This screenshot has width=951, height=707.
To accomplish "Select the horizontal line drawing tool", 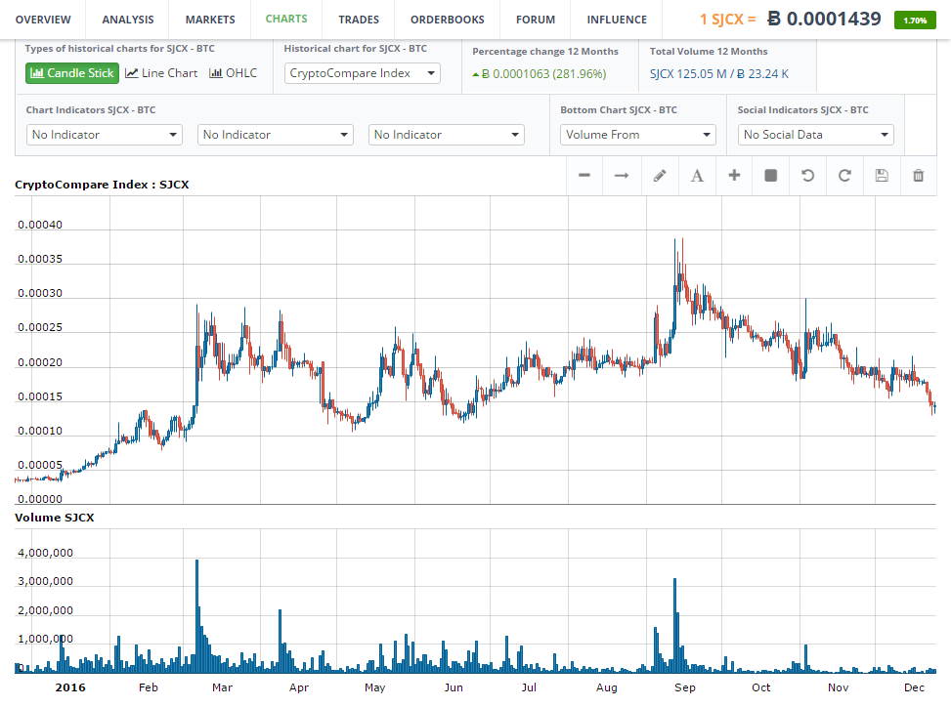I will (584, 176).
